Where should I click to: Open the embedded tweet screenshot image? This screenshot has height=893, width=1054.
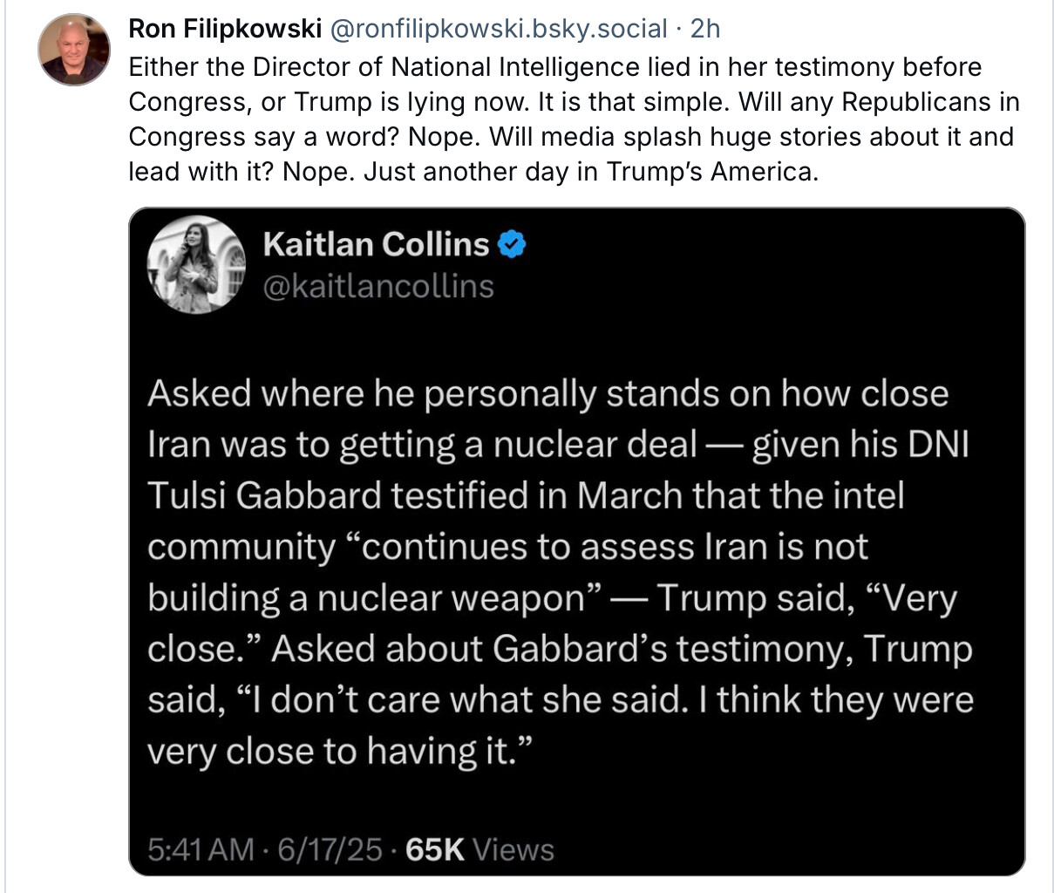coord(576,542)
